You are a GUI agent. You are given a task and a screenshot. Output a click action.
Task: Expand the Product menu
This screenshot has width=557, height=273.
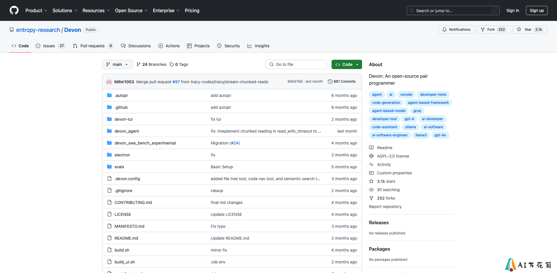coord(36,10)
